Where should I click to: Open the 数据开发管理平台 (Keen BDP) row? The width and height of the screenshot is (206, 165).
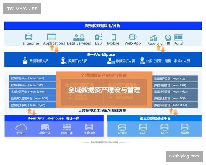point(33,98)
